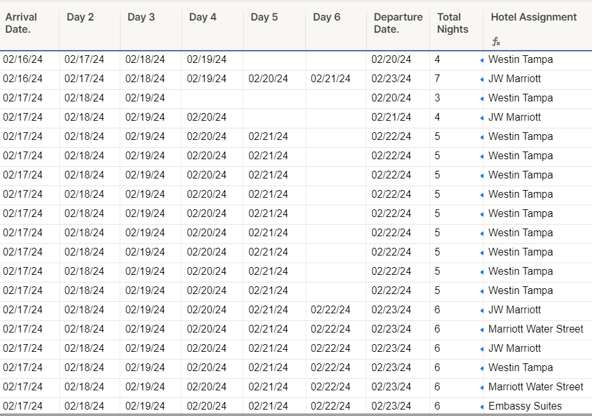Image resolution: width=592 pixels, height=416 pixels.
Task: Expand the indicator beside Westin Tampa departing 02/23/24
Action: pos(482,367)
